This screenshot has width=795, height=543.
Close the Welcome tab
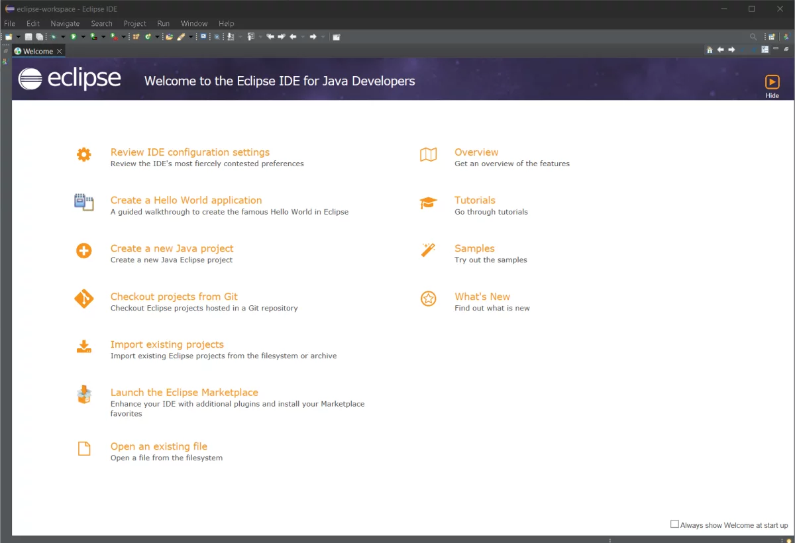point(59,51)
